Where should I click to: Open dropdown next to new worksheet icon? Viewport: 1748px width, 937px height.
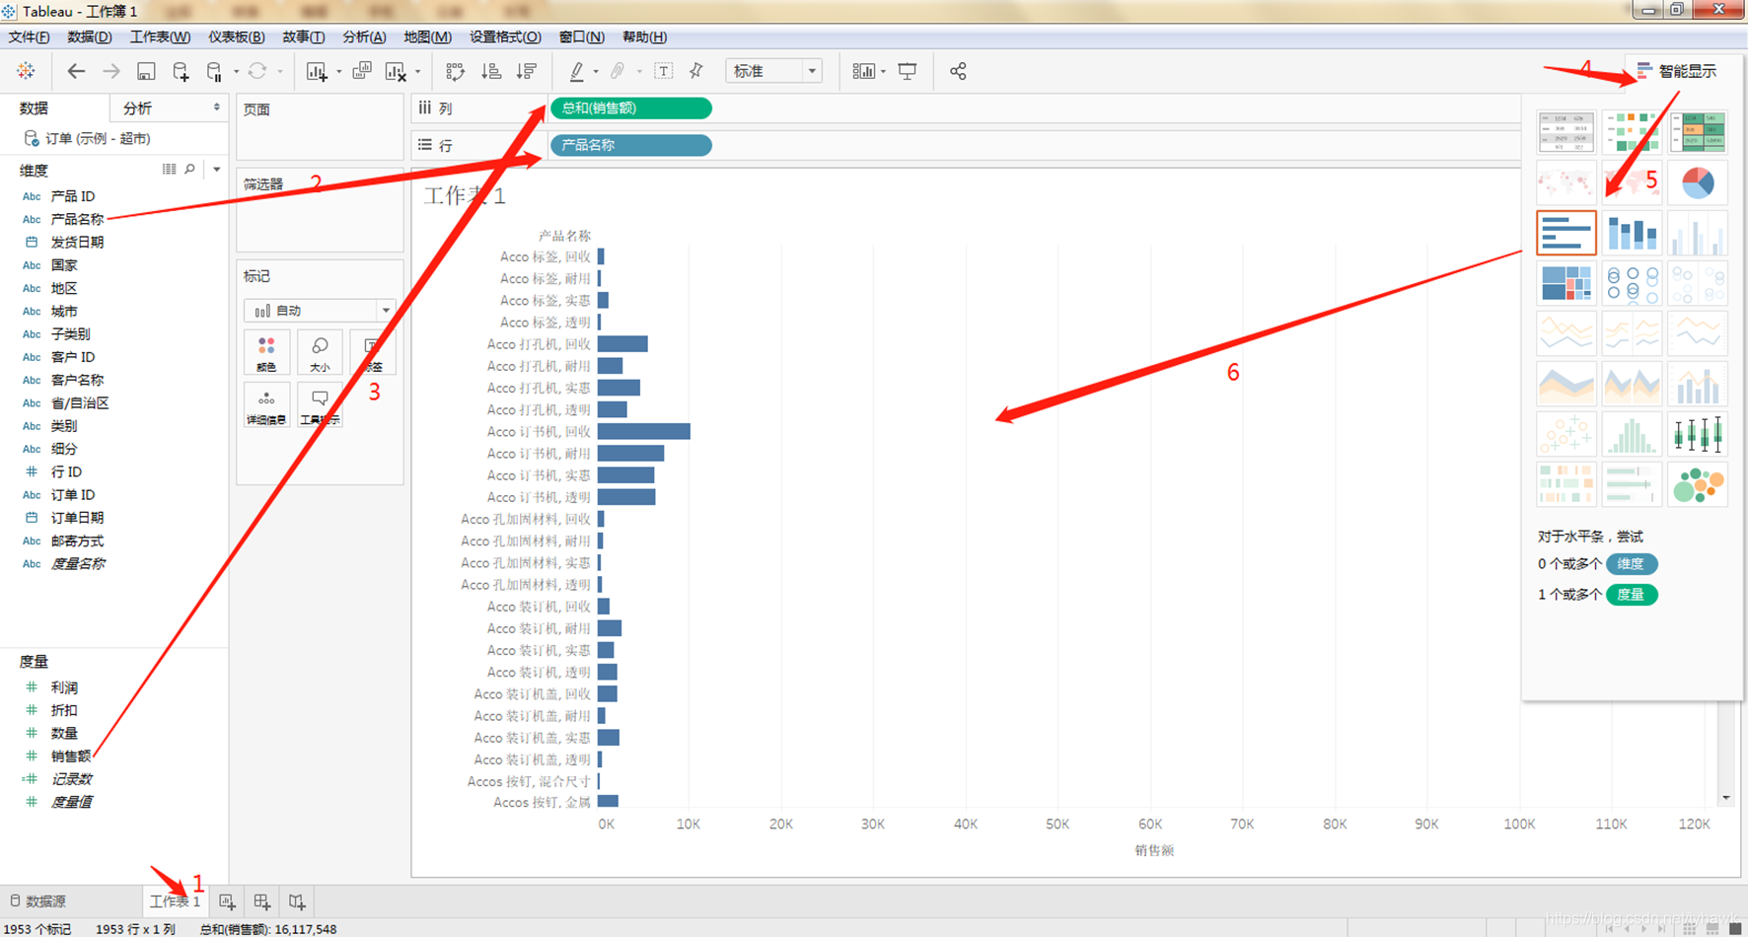tap(338, 71)
